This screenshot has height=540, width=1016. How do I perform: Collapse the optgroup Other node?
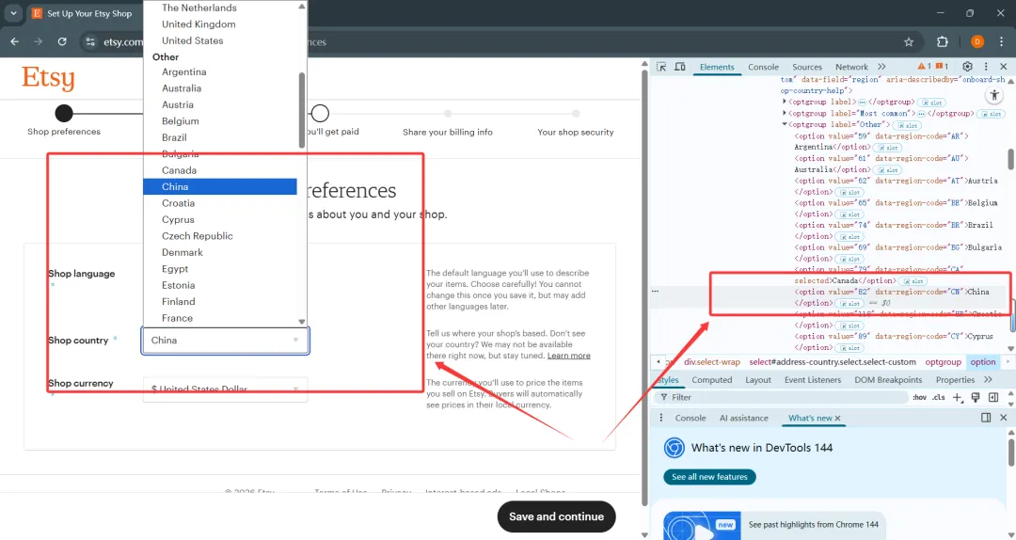click(785, 124)
